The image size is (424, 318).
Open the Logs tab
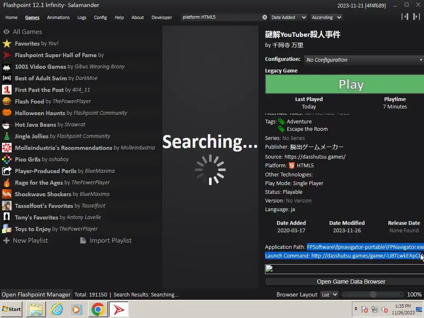[82, 17]
